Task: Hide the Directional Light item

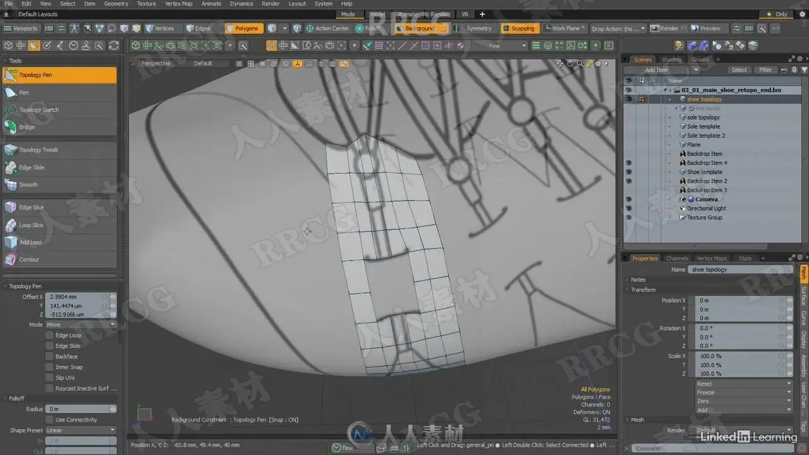Action: tap(628, 209)
